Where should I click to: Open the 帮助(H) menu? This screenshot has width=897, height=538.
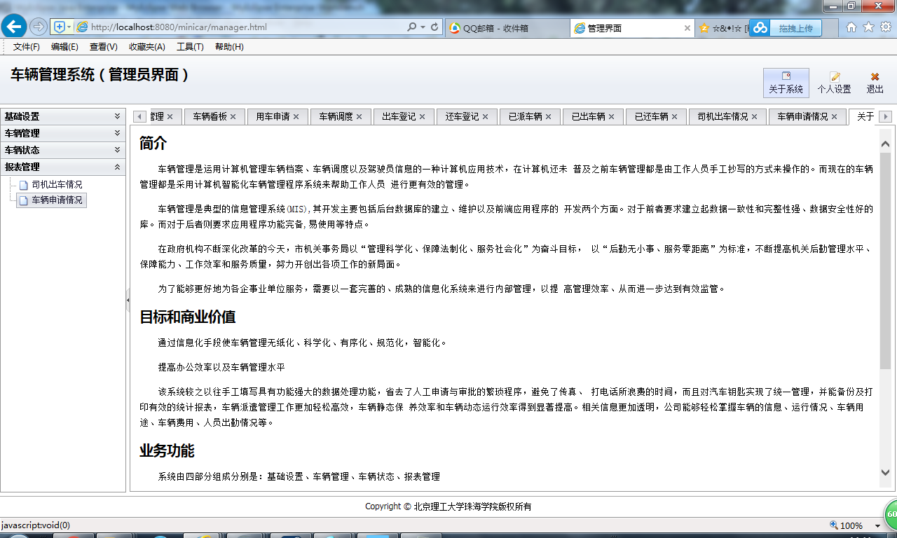coord(229,47)
